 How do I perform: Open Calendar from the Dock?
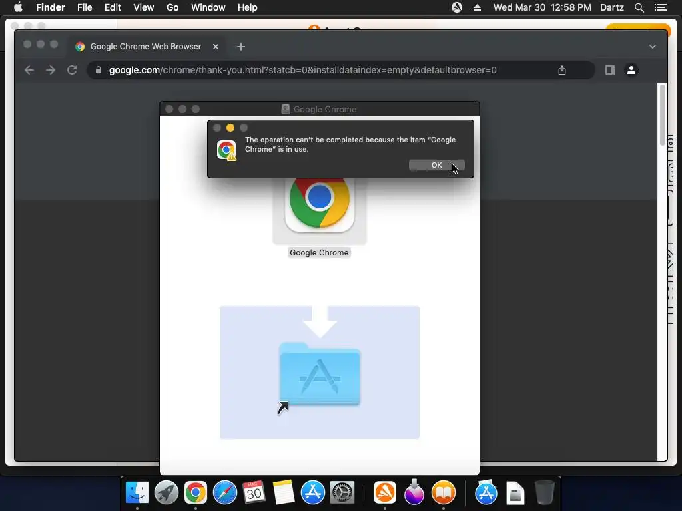tap(254, 492)
